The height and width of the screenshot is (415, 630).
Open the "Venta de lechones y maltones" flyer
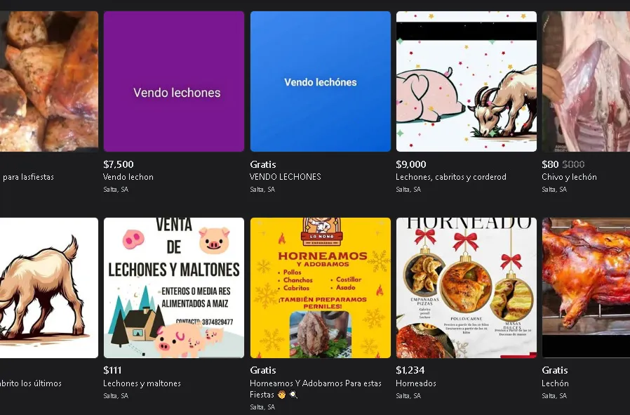click(173, 288)
